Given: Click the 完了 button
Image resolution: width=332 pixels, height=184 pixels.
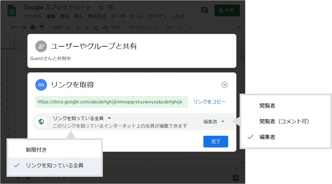Looking at the screenshot, I should point(216,142).
